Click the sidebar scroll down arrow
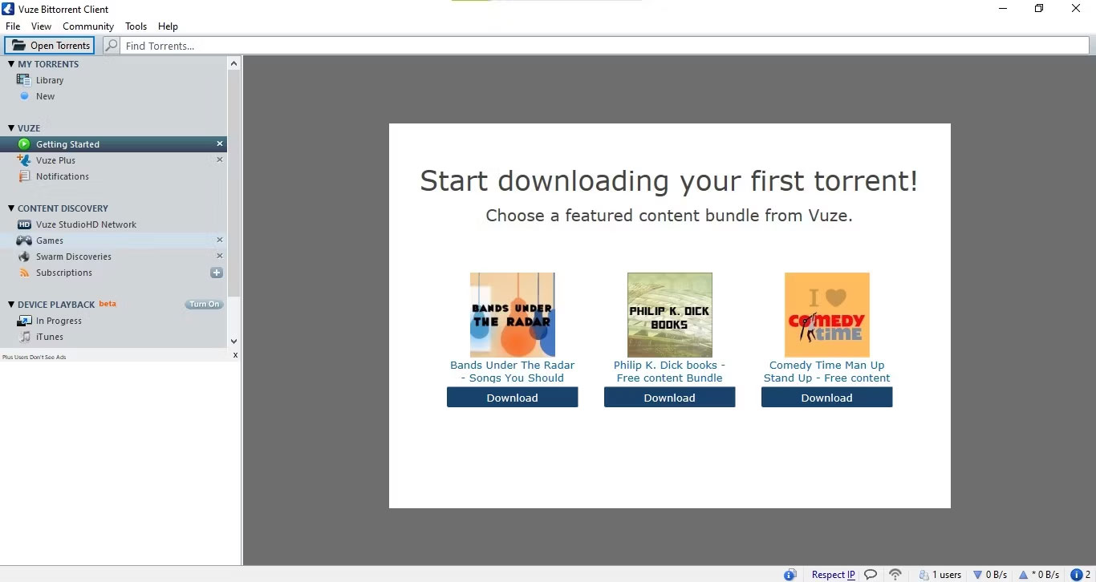The image size is (1096, 582). point(233,342)
